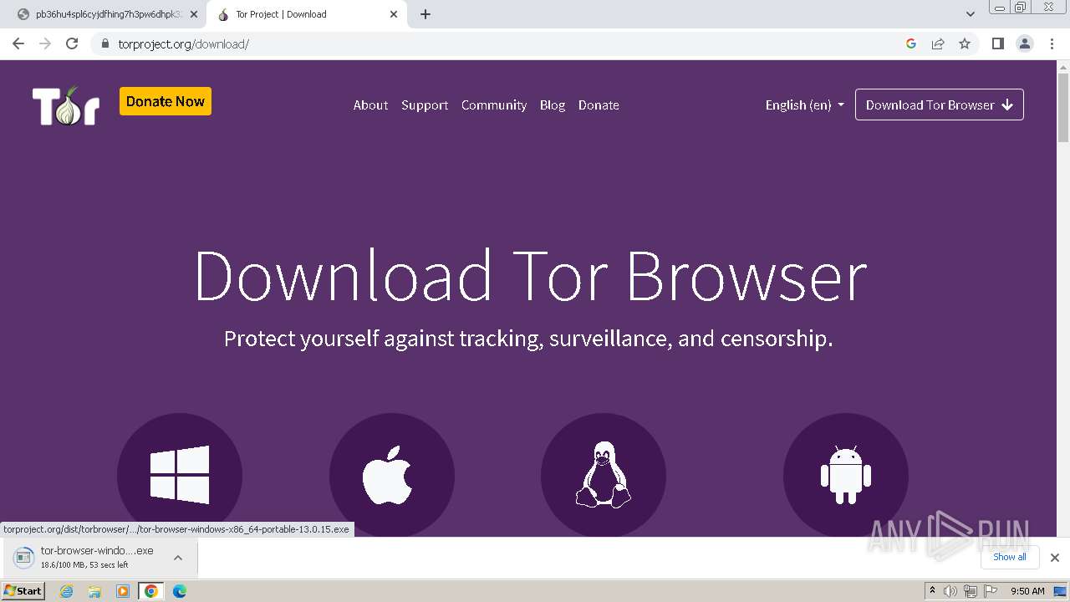Open the Community menu item
This screenshot has height=602, width=1070.
494,105
